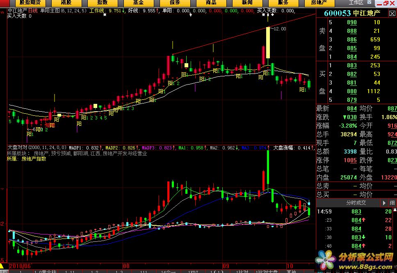Click the 工作线: 9.751 value
The image size is (397, 273).
(x=107, y=11)
